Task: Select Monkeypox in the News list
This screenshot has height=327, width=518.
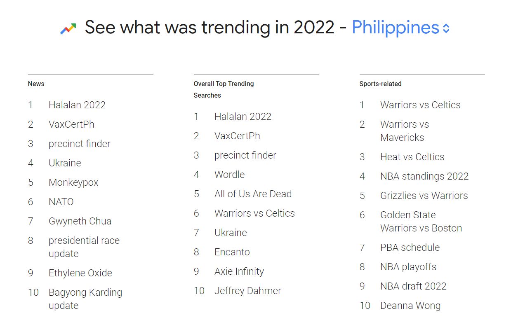Action: [x=73, y=182]
